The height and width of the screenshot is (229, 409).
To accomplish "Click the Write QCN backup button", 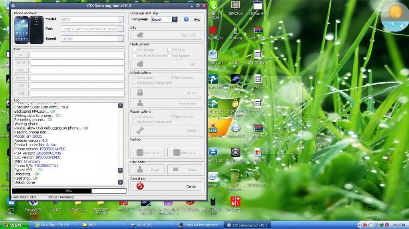I will 185,153.
